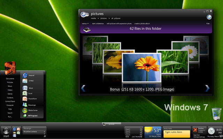Click the analog clock on taskbar
Viewport: 223px width, 139px height.
pos(212,131)
